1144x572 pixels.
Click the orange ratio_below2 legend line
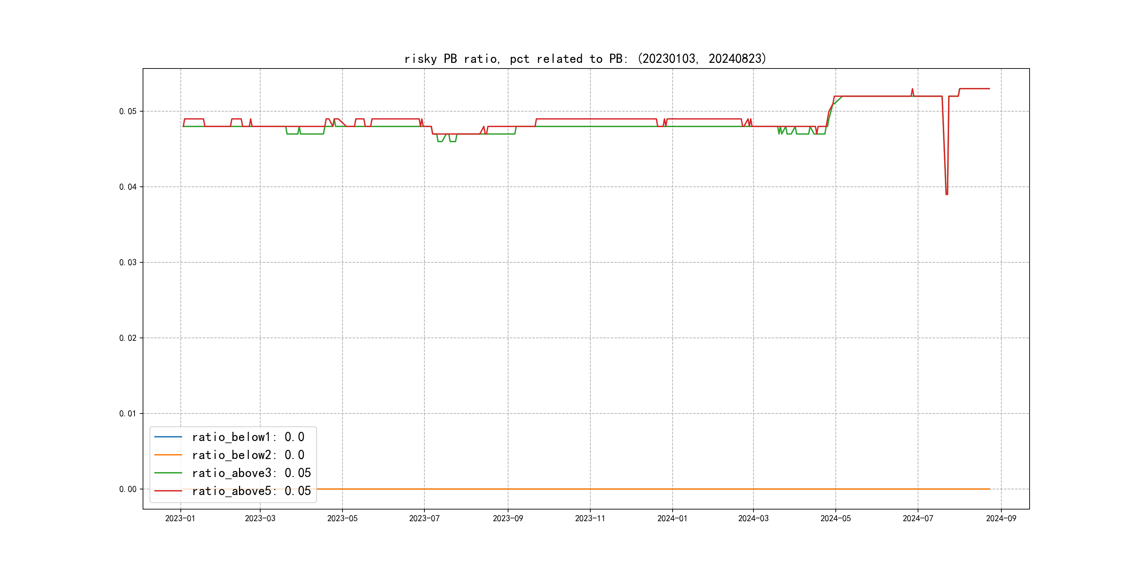[168, 455]
